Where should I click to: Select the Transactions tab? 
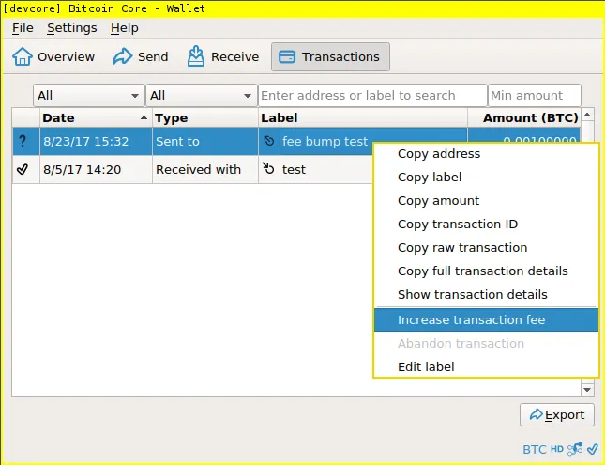(x=330, y=56)
